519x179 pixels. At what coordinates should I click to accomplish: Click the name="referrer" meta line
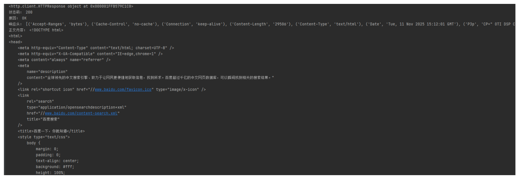coord(64,60)
